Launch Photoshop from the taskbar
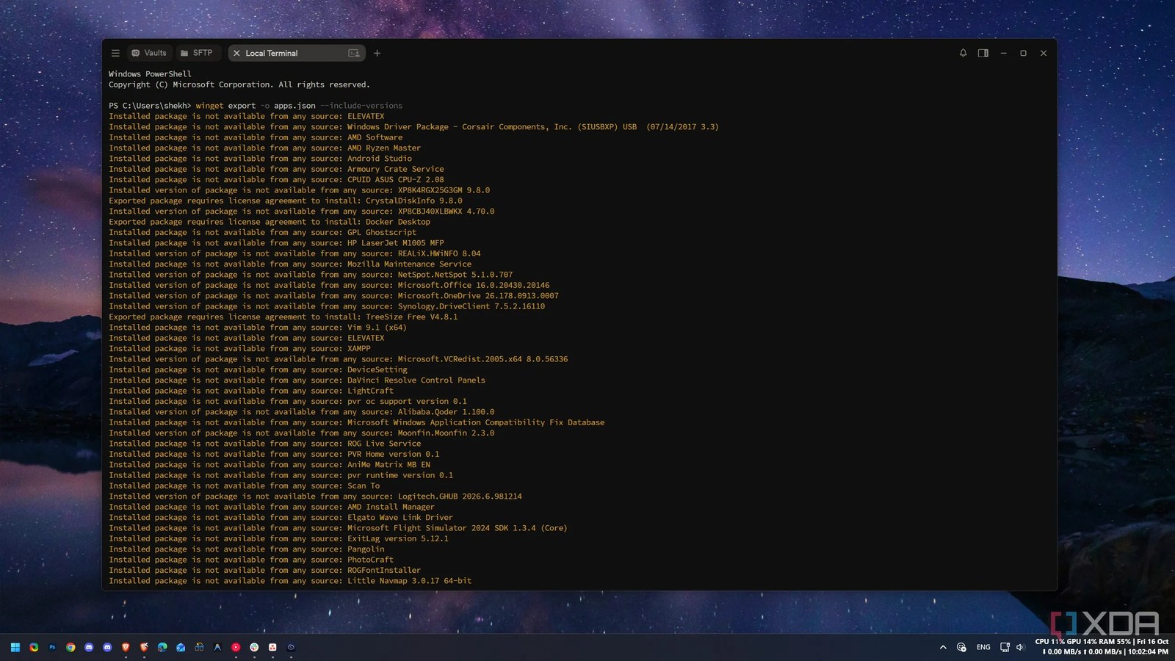 click(x=52, y=647)
